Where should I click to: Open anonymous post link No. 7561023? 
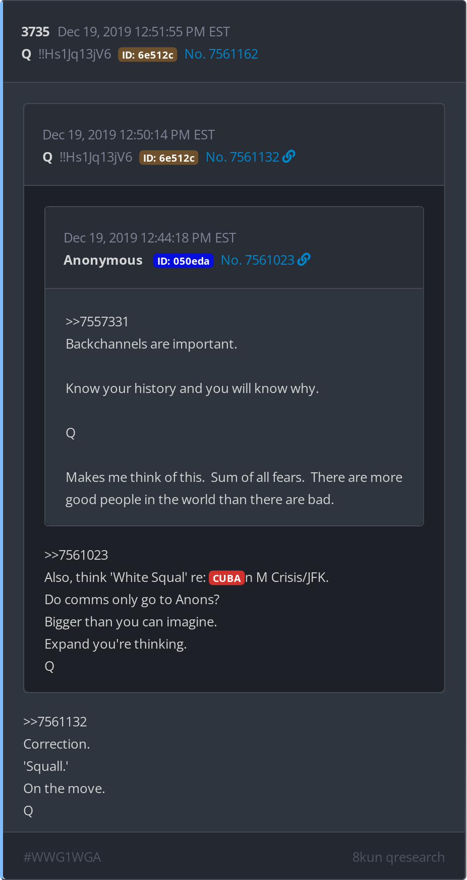(x=258, y=260)
